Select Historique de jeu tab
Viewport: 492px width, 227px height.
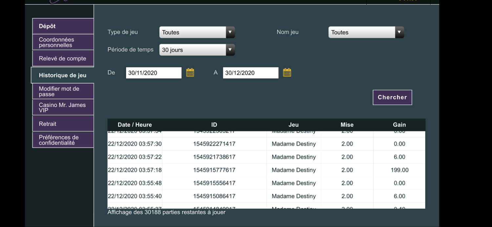click(x=62, y=75)
